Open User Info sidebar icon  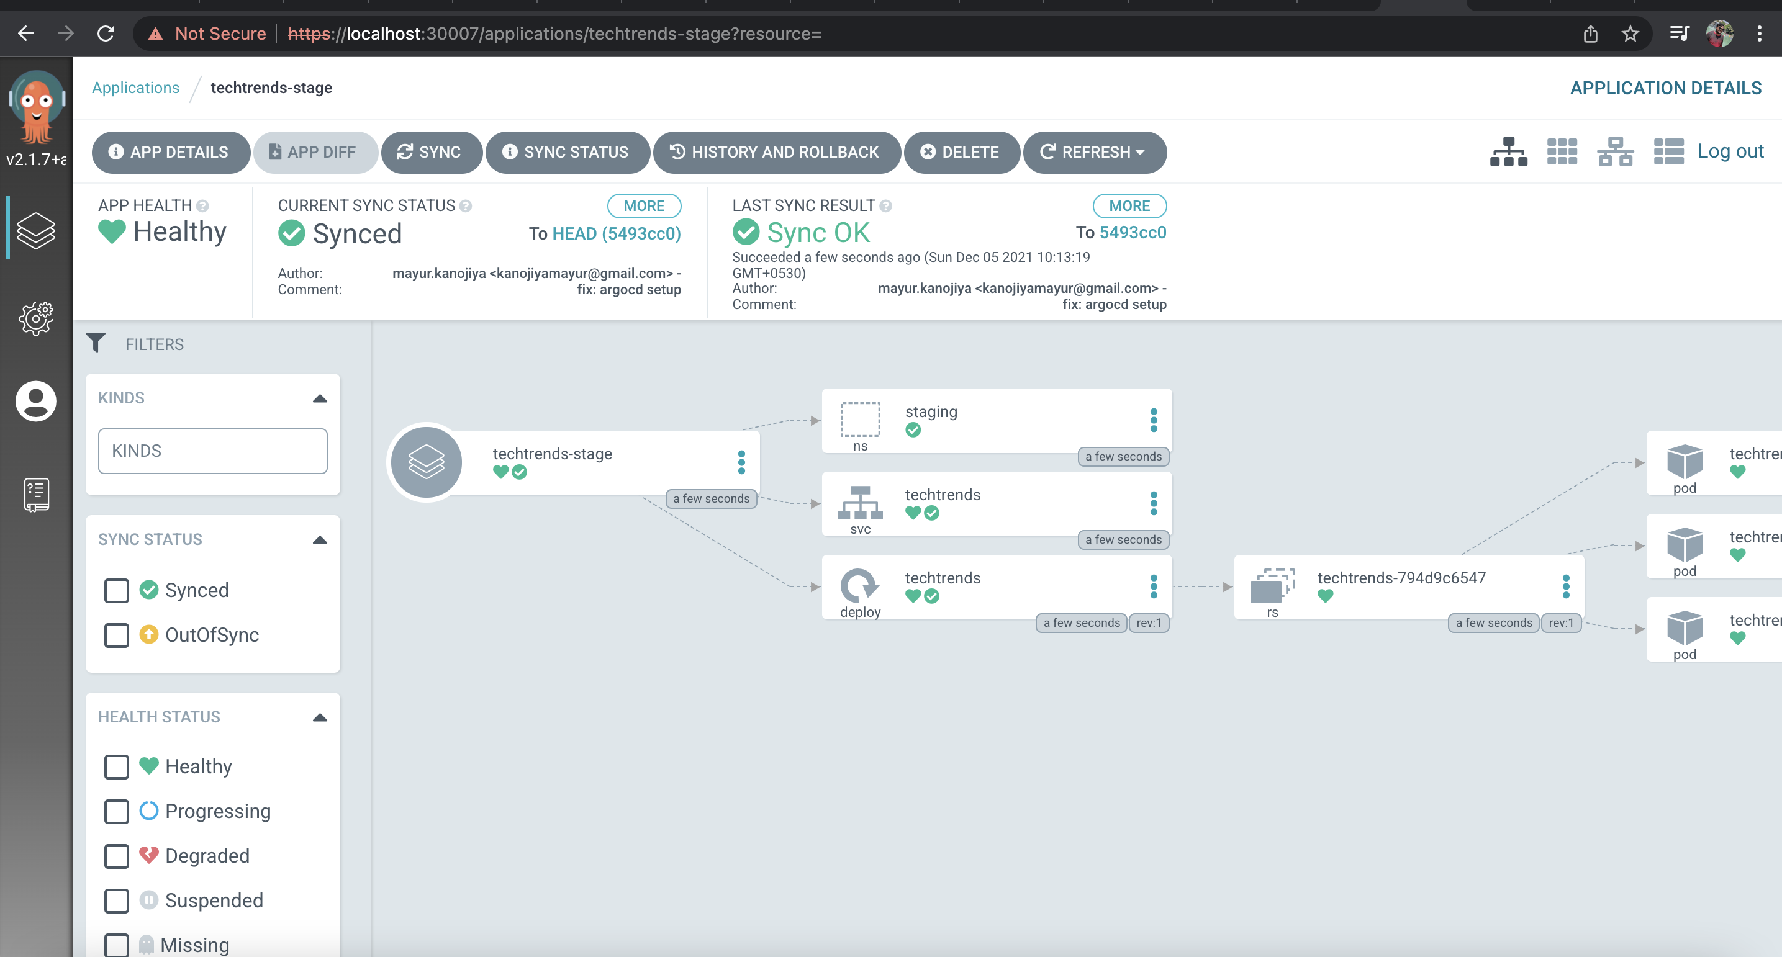click(x=36, y=401)
